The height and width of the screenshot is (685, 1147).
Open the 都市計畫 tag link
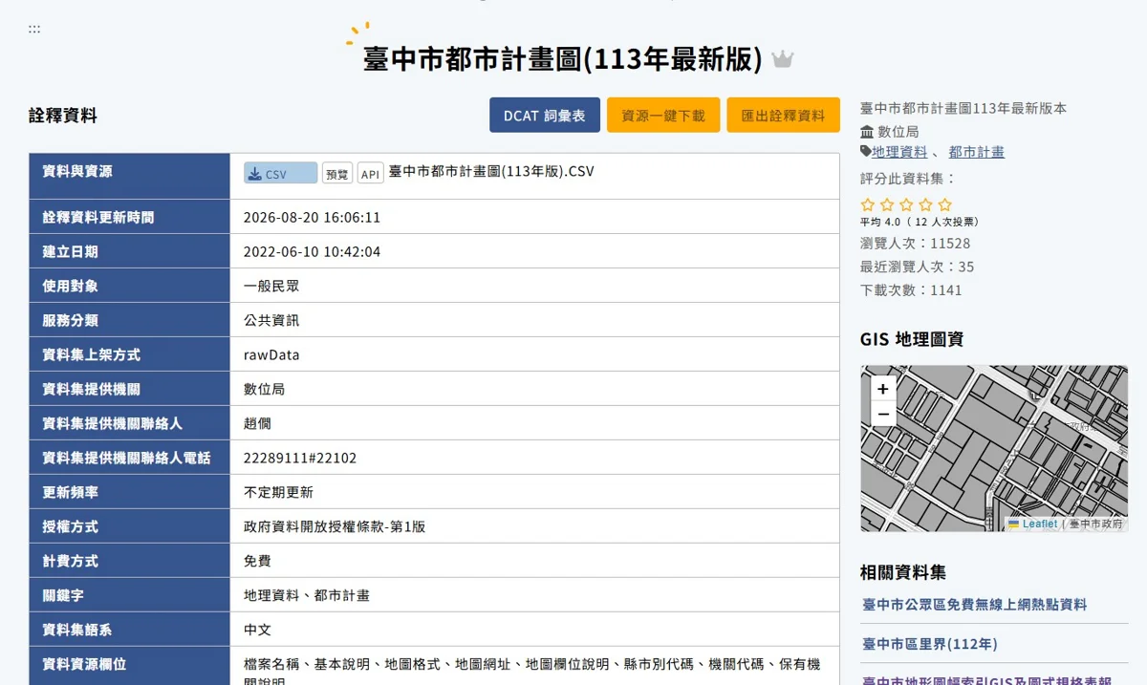(x=976, y=152)
